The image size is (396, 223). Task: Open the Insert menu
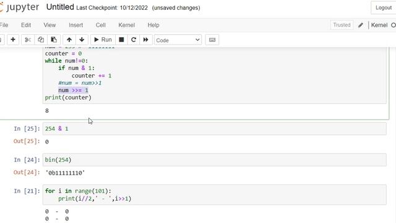75,25
